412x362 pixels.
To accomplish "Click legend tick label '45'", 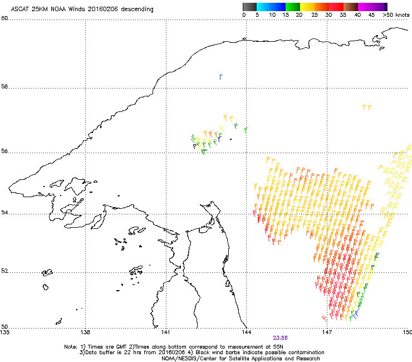I will coord(371,15).
